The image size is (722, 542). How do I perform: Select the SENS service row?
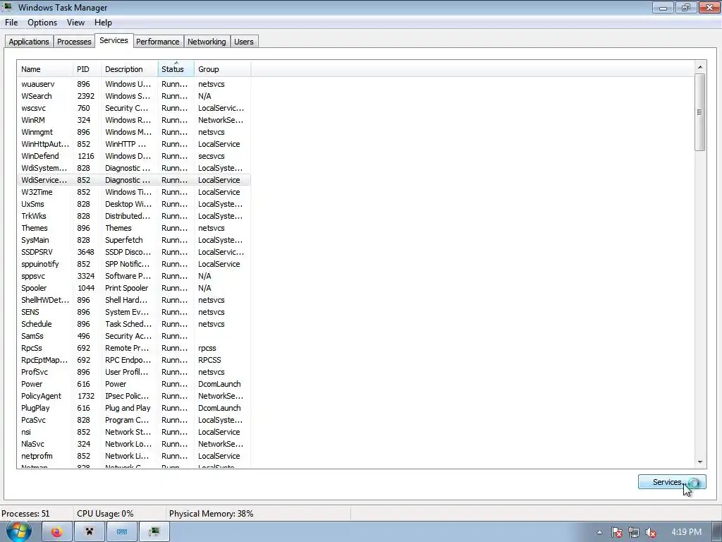[134, 311]
